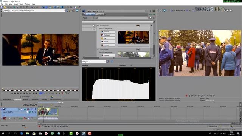Image resolution: width=242 pixels, height=136 pixels.
Task: Click the New project toolbar icon
Action: tap(2, 7)
